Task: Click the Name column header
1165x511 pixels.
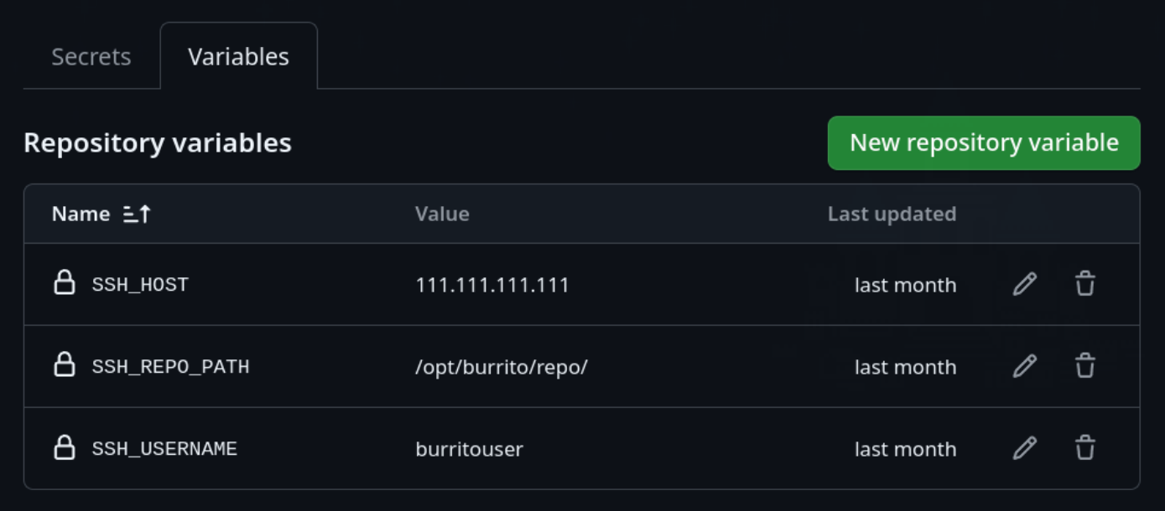Action: pos(81,214)
